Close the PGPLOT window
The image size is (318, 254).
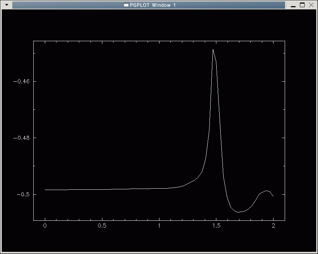tap(311, 5)
